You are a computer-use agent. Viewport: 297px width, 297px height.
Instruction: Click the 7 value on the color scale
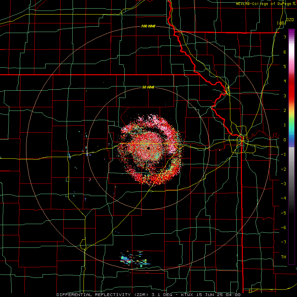[285, 37]
